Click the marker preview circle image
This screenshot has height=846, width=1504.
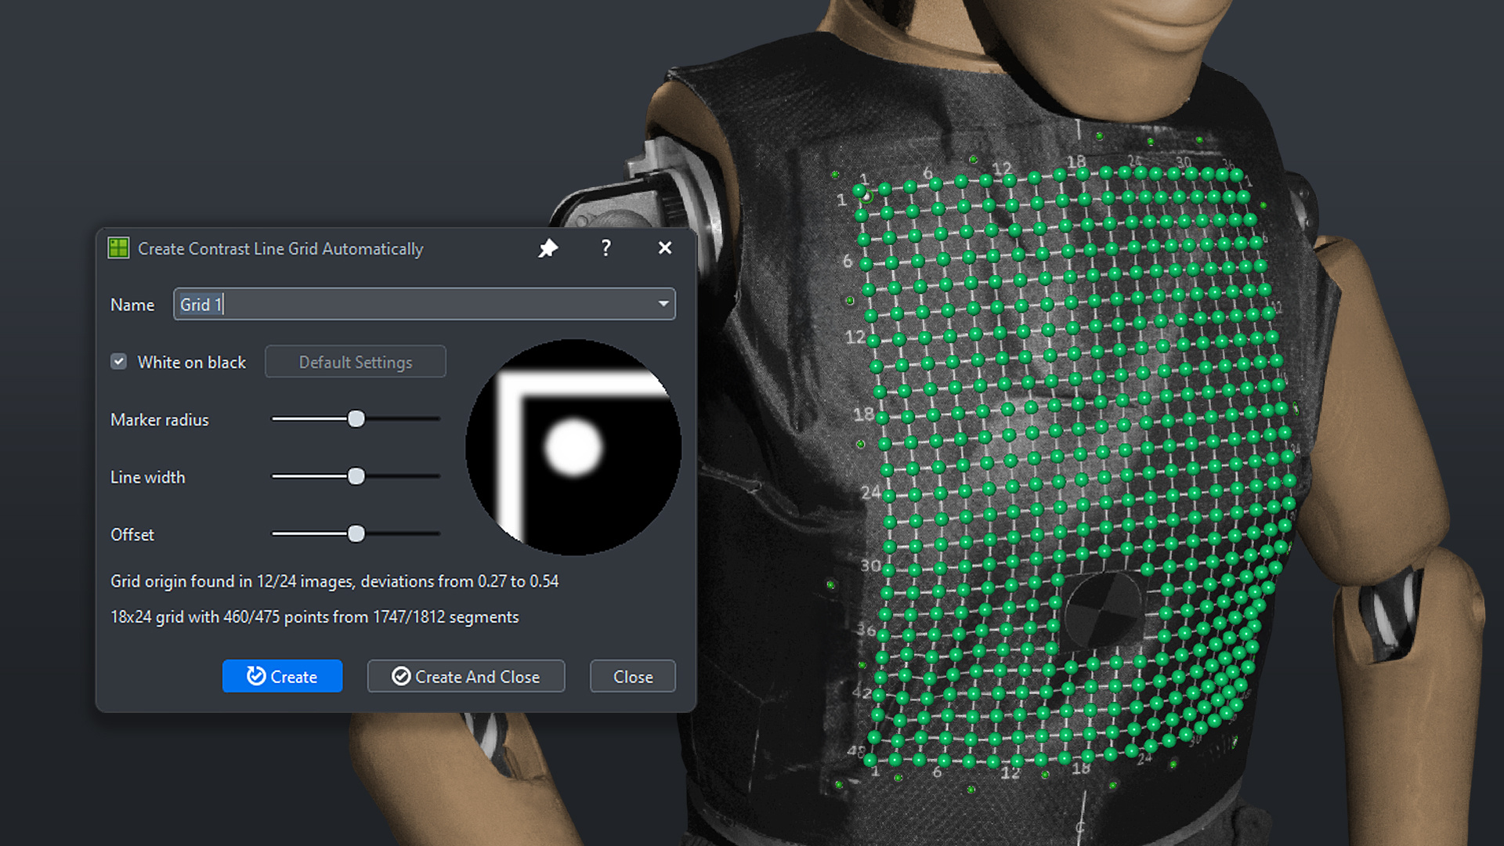coord(573,447)
